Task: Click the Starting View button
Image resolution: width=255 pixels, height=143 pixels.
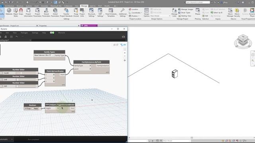Action: coord(184,16)
